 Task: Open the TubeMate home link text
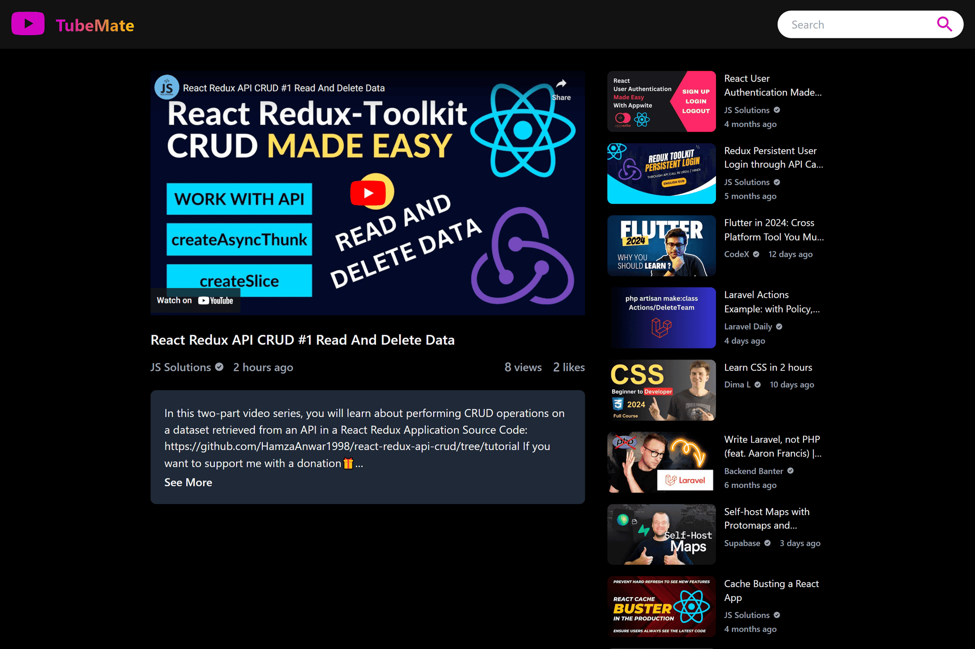click(95, 25)
